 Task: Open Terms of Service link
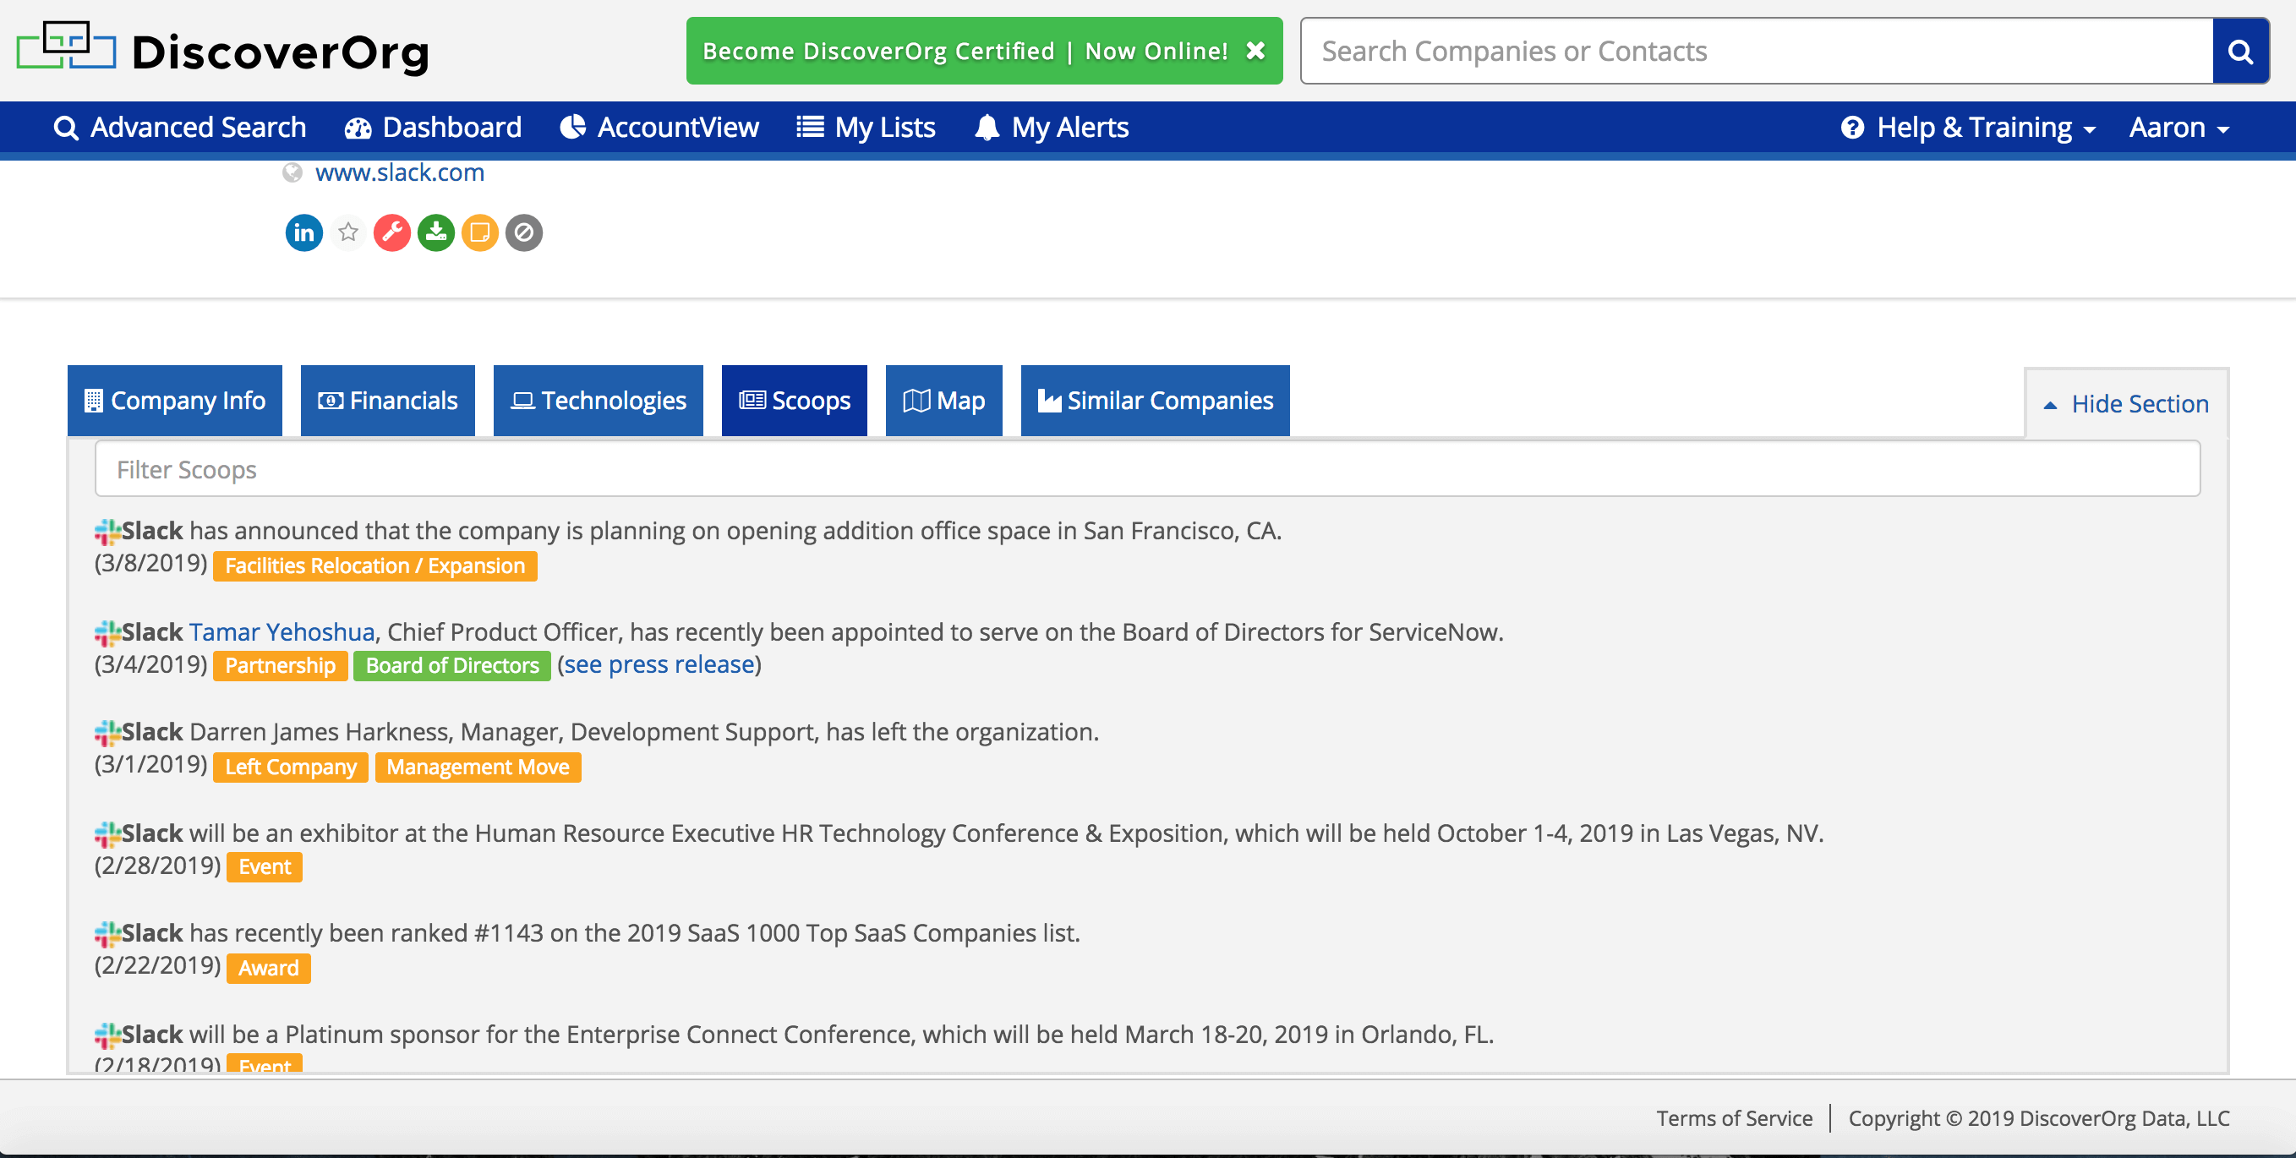click(x=1735, y=1118)
